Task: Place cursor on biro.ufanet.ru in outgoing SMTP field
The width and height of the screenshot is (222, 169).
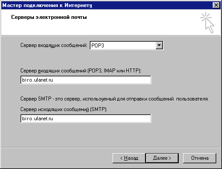Action: click(x=38, y=119)
